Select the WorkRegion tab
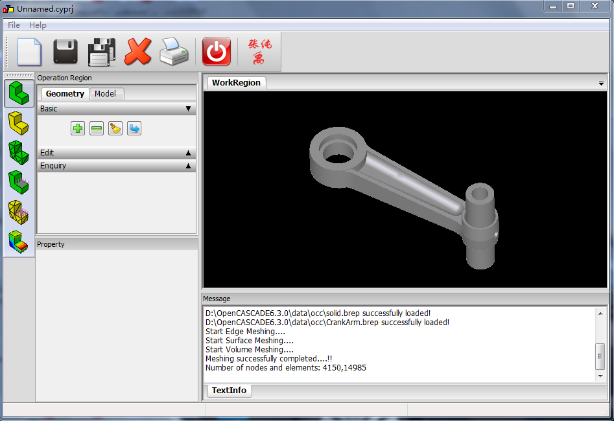The image size is (614, 421). point(236,82)
